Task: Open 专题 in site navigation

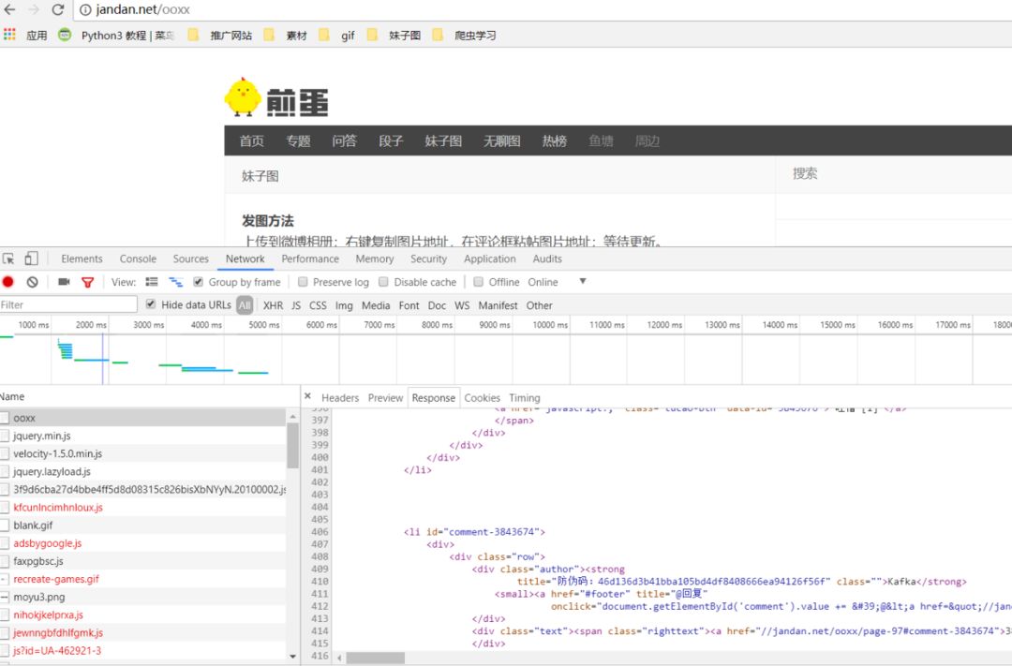Action: [x=298, y=141]
